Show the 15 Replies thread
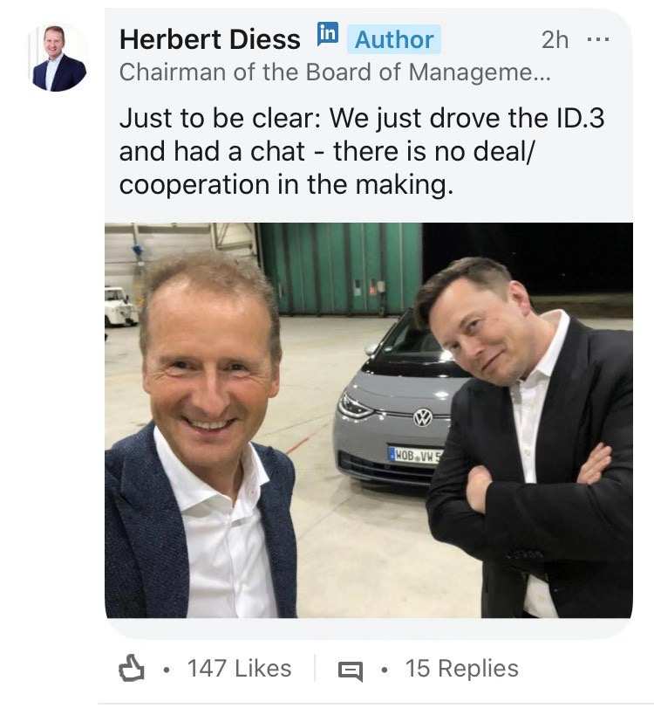The image size is (654, 708). pyautogui.click(x=461, y=669)
